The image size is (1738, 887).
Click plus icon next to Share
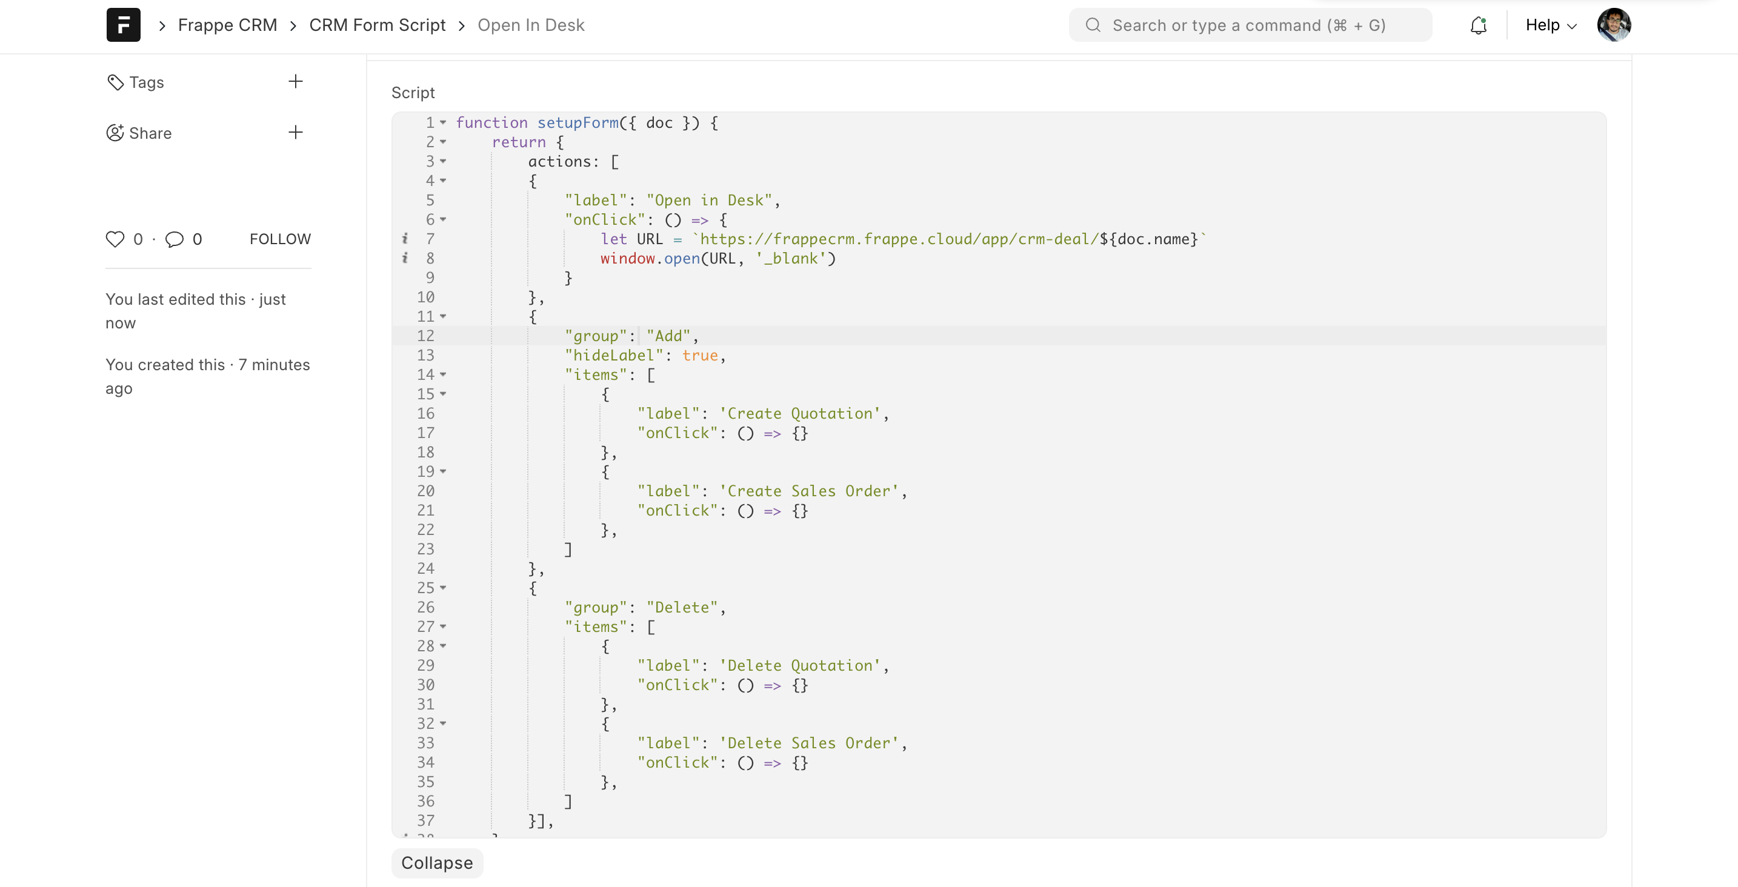click(x=296, y=132)
